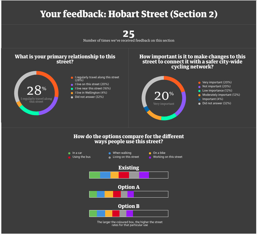Click the 'Using the bus' red legend dot
The height and width of the screenshot is (235, 257).
tap(69, 157)
